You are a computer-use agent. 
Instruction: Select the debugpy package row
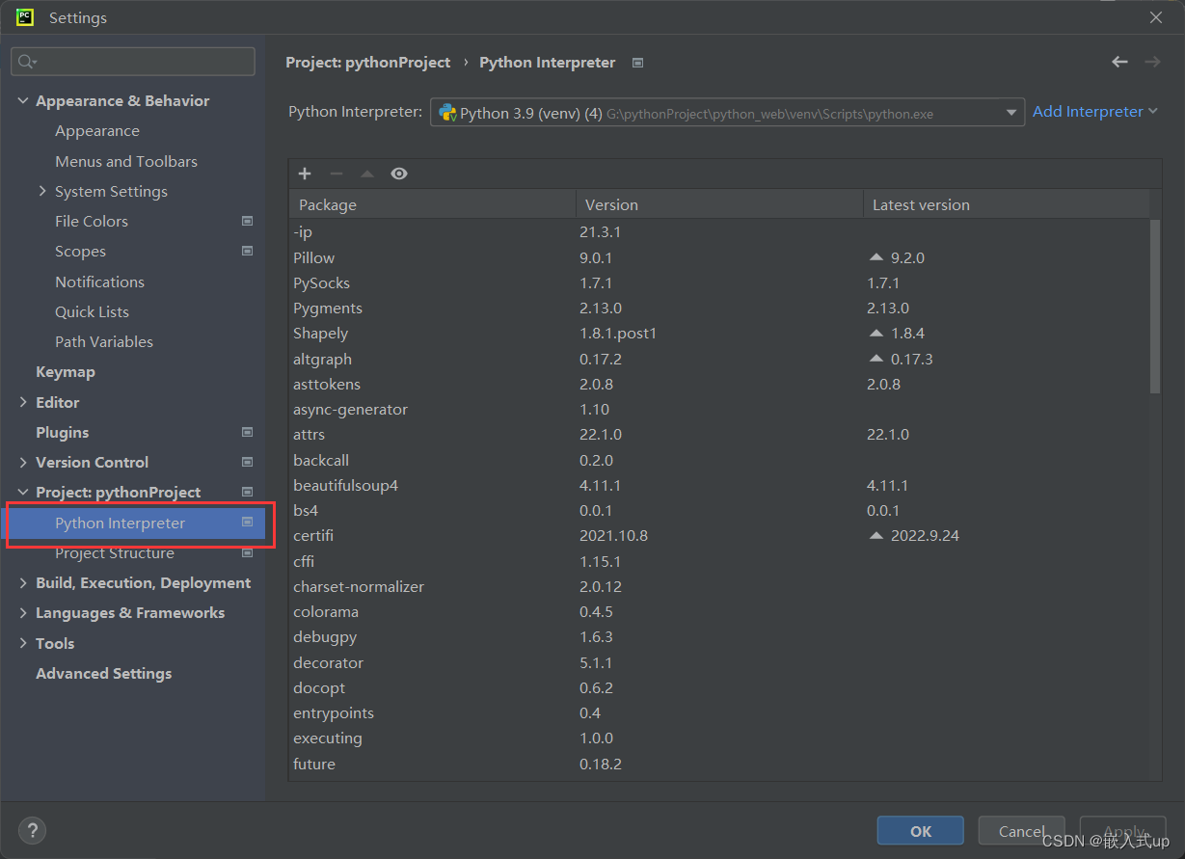(x=719, y=636)
